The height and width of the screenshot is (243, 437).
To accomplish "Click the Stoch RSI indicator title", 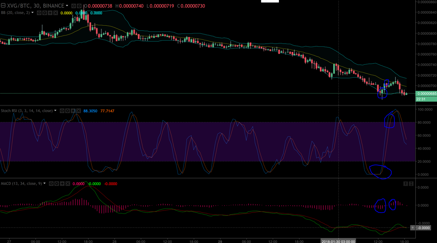I will click(x=27, y=111).
